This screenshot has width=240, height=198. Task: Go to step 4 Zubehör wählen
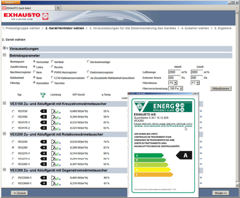point(195,28)
